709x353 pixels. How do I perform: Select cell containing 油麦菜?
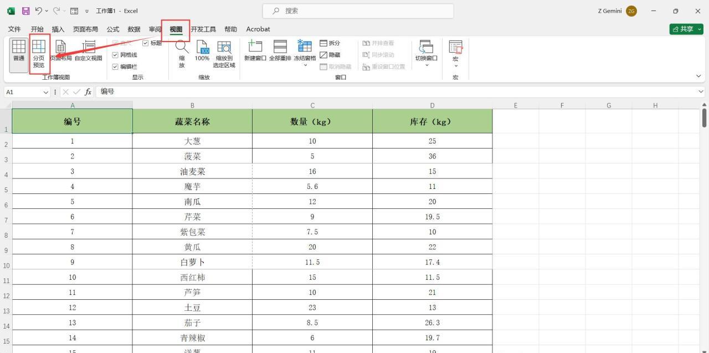192,171
